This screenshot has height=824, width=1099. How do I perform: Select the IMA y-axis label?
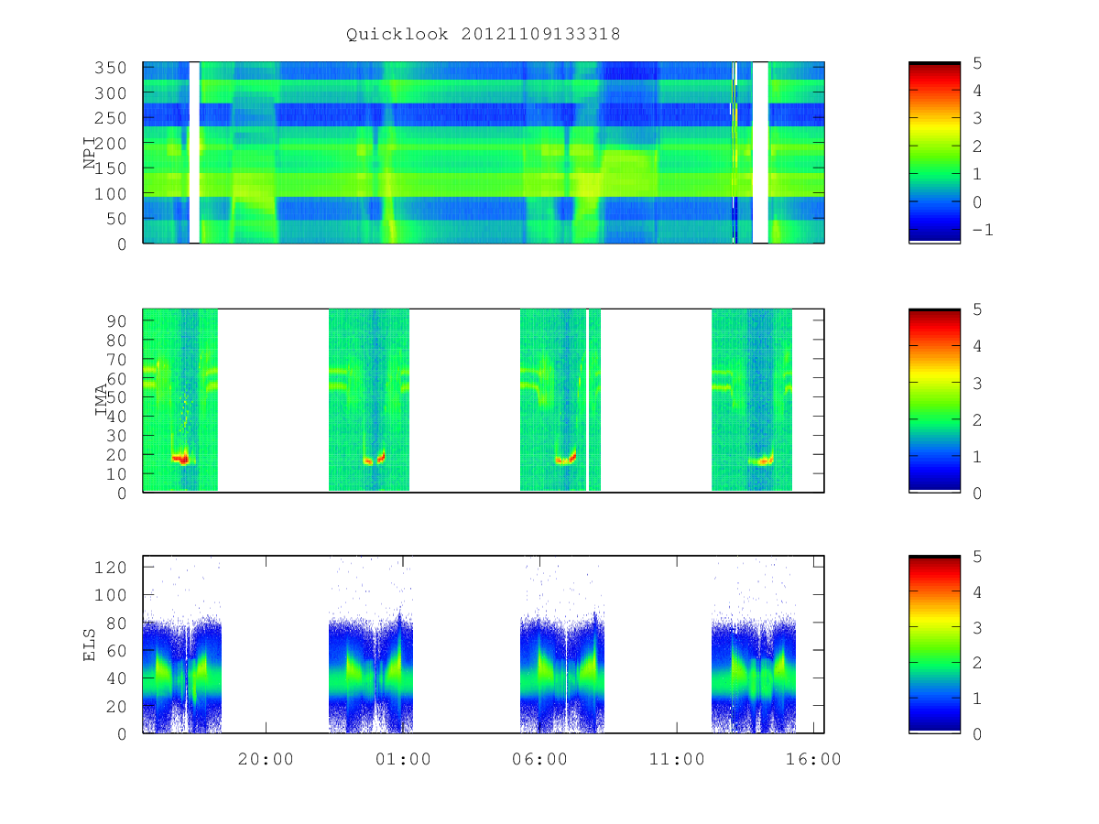point(102,400)
